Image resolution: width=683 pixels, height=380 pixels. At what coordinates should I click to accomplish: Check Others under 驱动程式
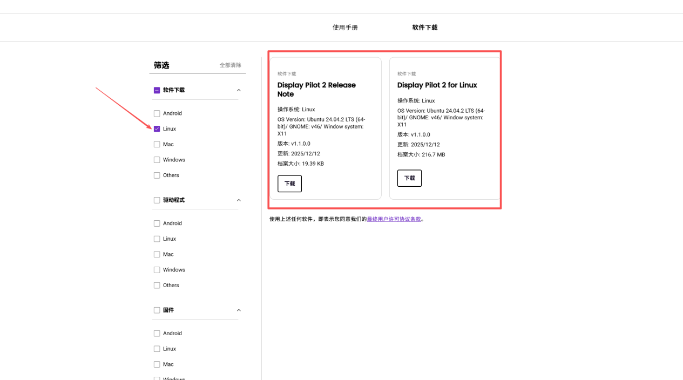[157, 286]
